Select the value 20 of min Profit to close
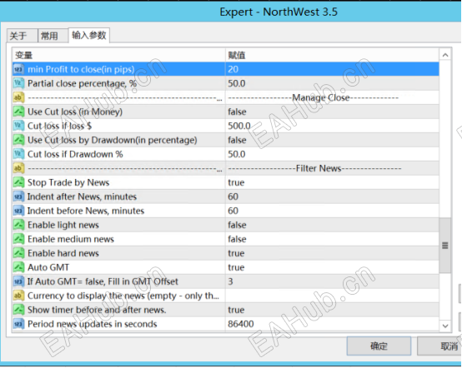462x368 pixels. click(x=233, y=69)
